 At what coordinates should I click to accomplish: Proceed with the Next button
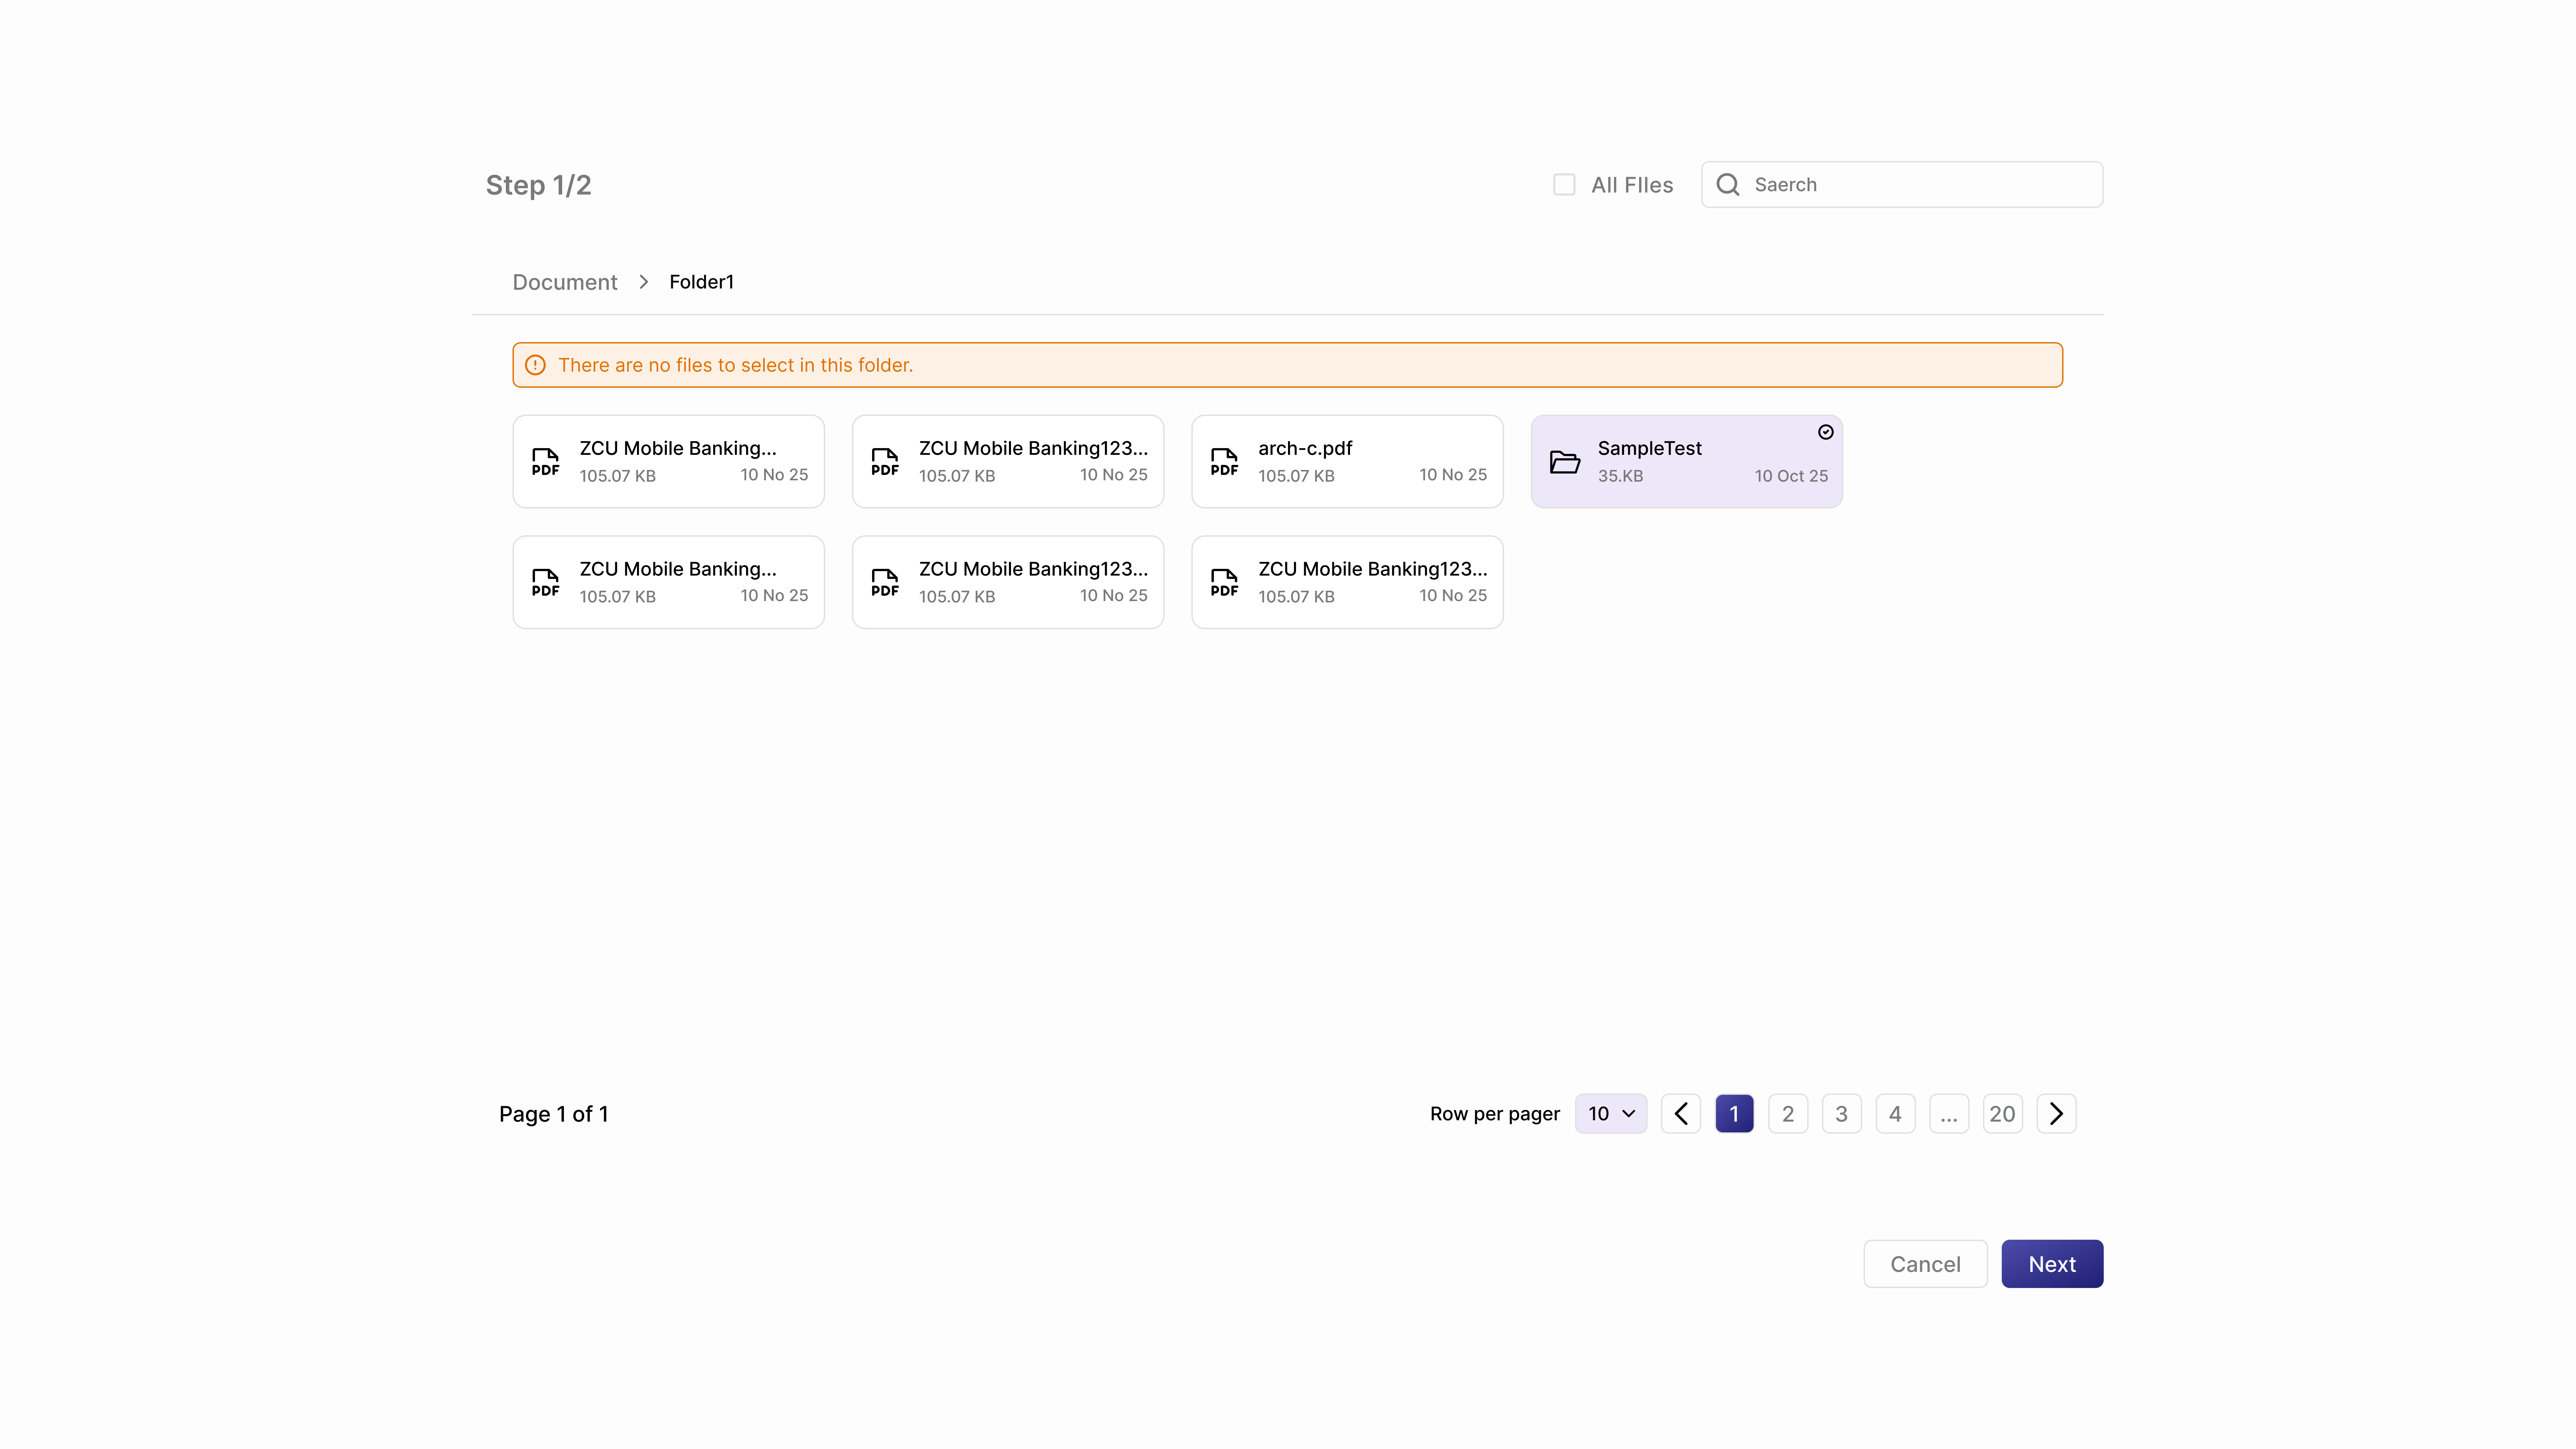coord(2052,1264)
